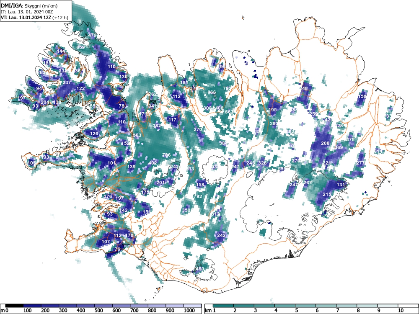This screenshot has height=314, width=419.
Task: Click the pale lavender 900–1000 m legend swatch
Action: coord(175,306)
